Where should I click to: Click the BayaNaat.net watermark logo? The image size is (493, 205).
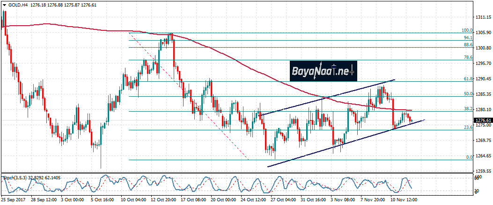[x=323, y=71]
